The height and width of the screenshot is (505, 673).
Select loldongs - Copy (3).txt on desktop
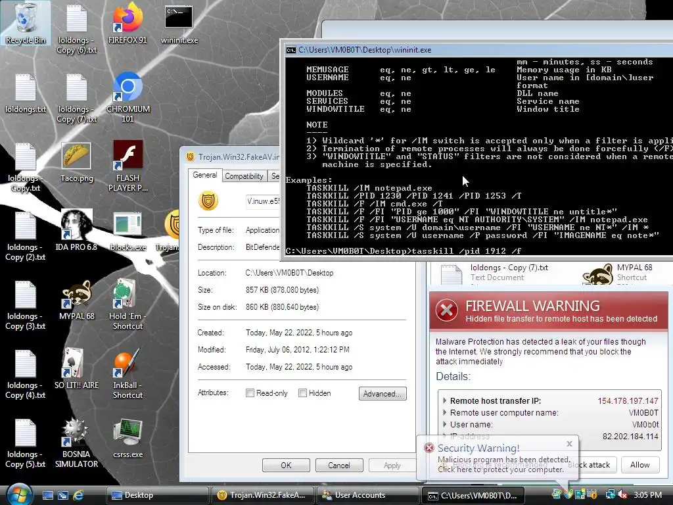point(26,305)
